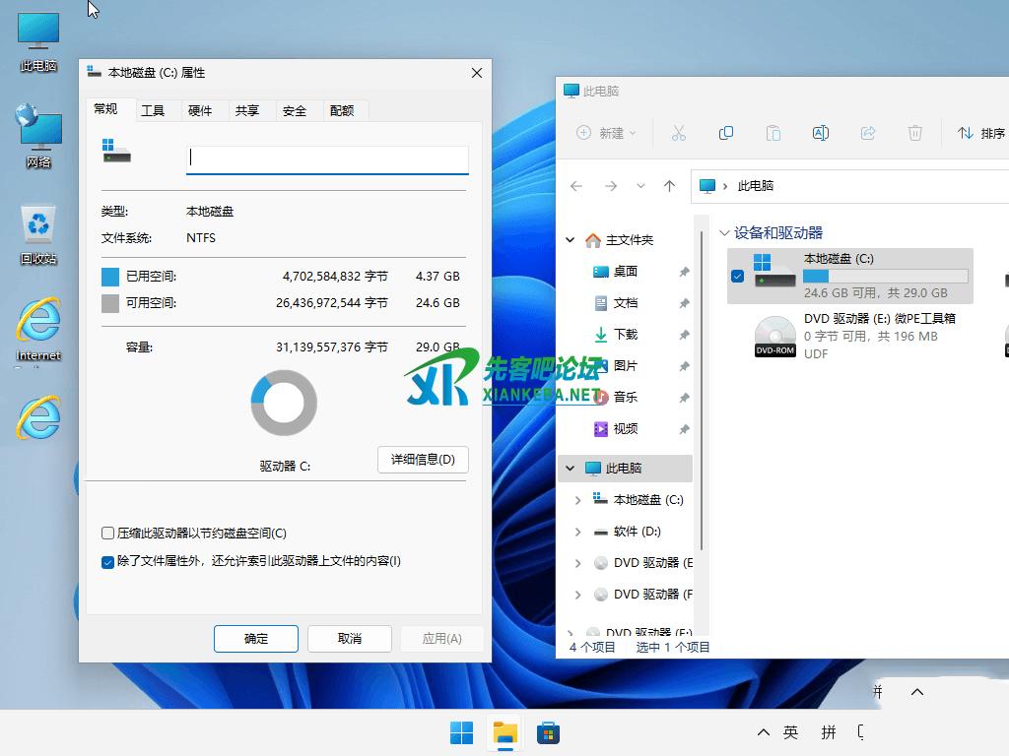Click the blue used space color swatch
The width and height of the screenshot is (1009, 756).
110,277
